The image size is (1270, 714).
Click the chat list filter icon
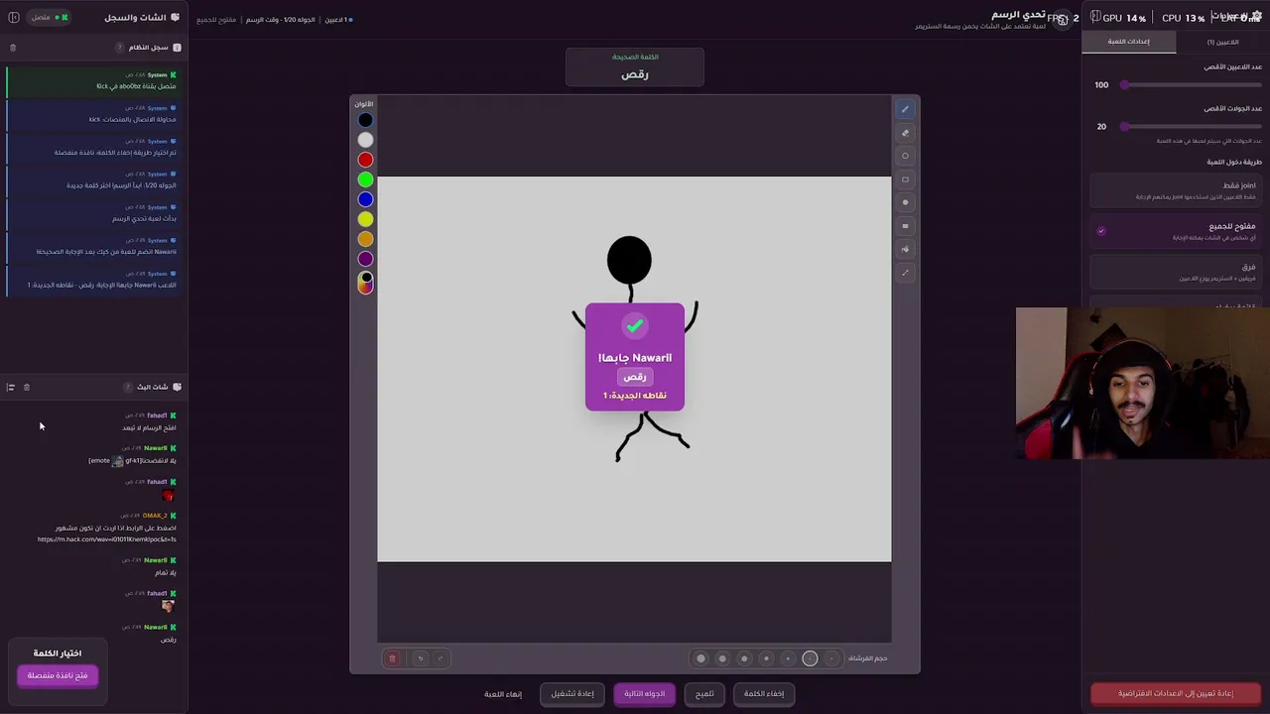coord(11,387)
